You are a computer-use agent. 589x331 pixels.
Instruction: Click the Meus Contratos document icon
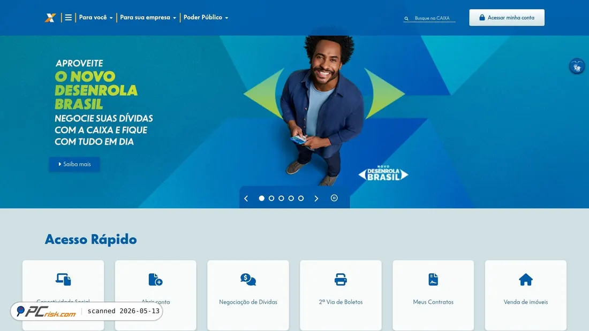coord(433,280)
